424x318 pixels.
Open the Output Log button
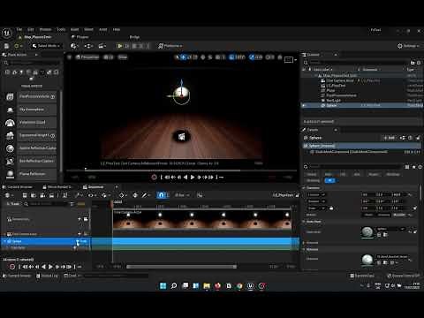click(x=48, y=276)
